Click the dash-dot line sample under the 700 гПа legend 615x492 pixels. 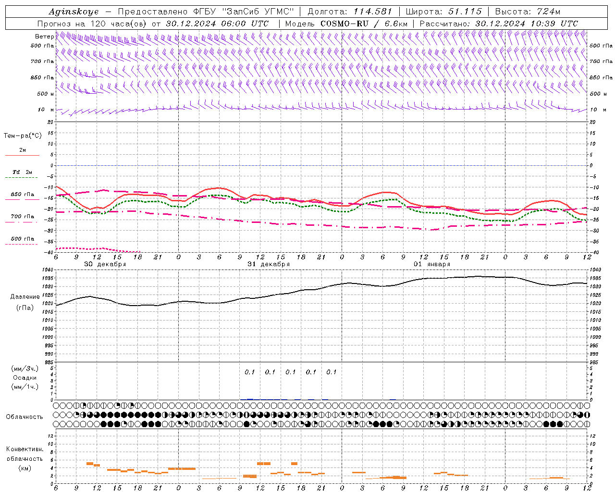22,222
